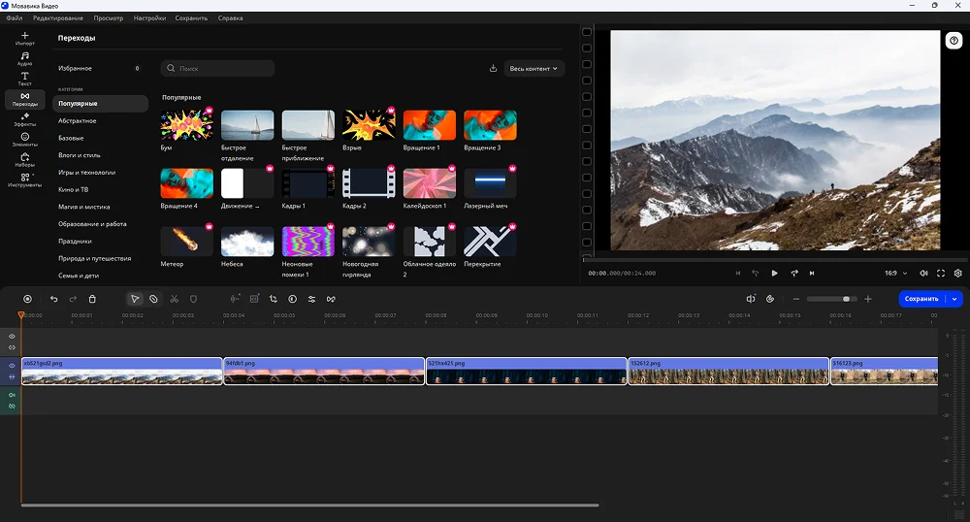Click the orange playhead marker
The height and width of the screenshot is (522, 970).
[21, 315]
